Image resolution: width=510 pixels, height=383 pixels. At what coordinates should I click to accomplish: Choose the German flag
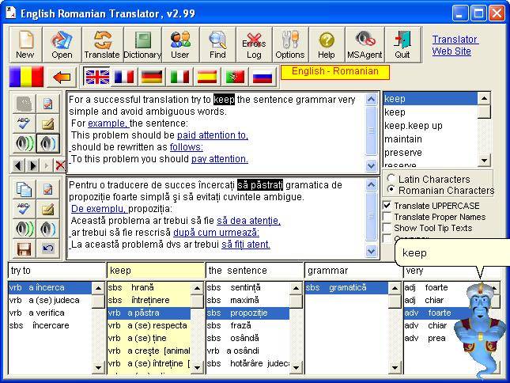click(152, 77)
